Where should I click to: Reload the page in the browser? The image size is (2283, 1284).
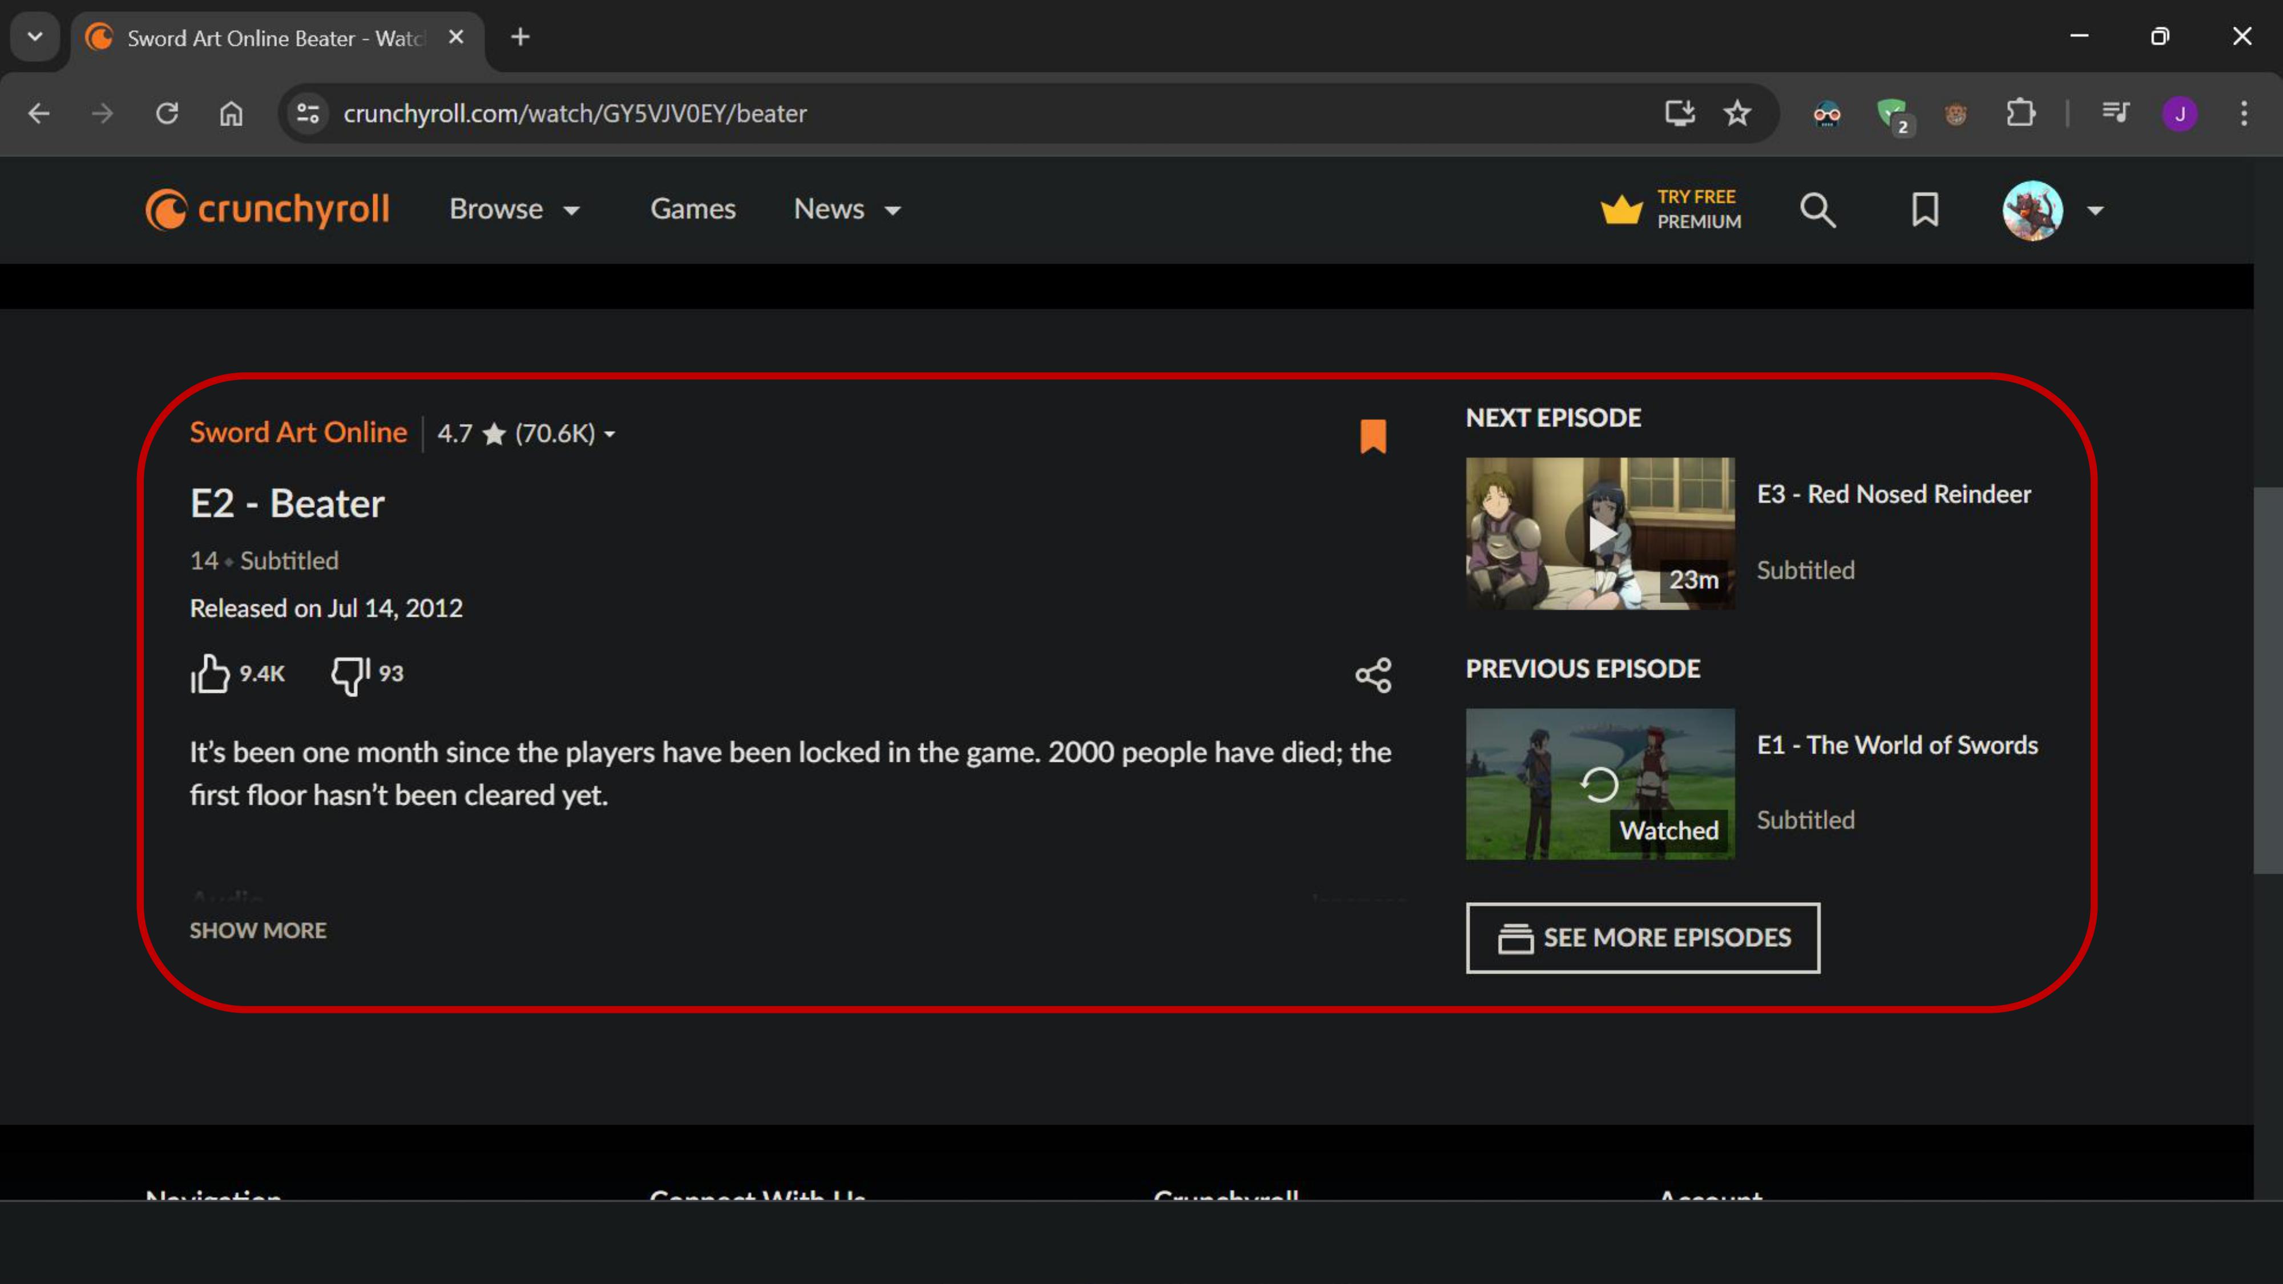[x=167, y=114]
